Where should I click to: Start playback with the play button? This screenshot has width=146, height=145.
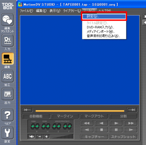(116, 123)
